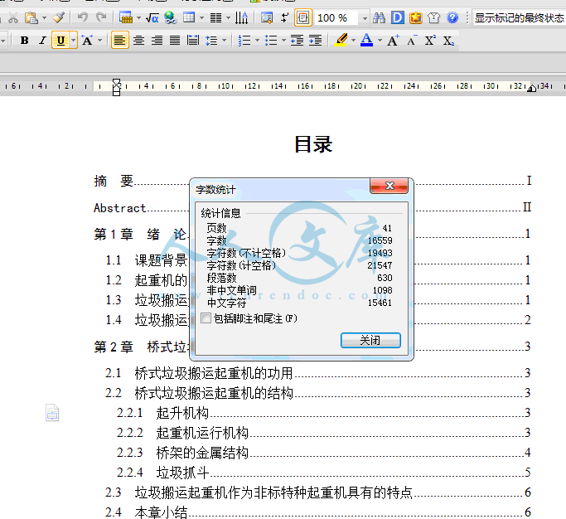Toggle italic formatting
The image size is (566, 519).
tap(42, 40)
